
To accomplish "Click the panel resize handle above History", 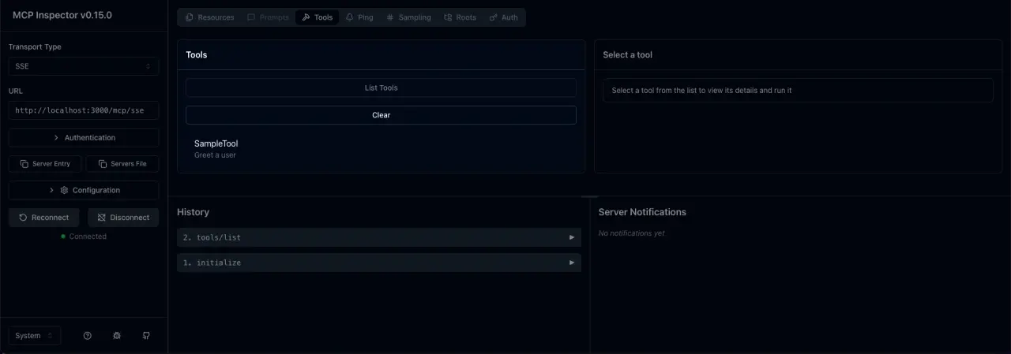I will click(x=589, y=196).
